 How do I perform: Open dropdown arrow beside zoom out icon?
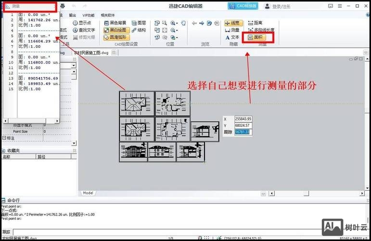pos(177,30)
